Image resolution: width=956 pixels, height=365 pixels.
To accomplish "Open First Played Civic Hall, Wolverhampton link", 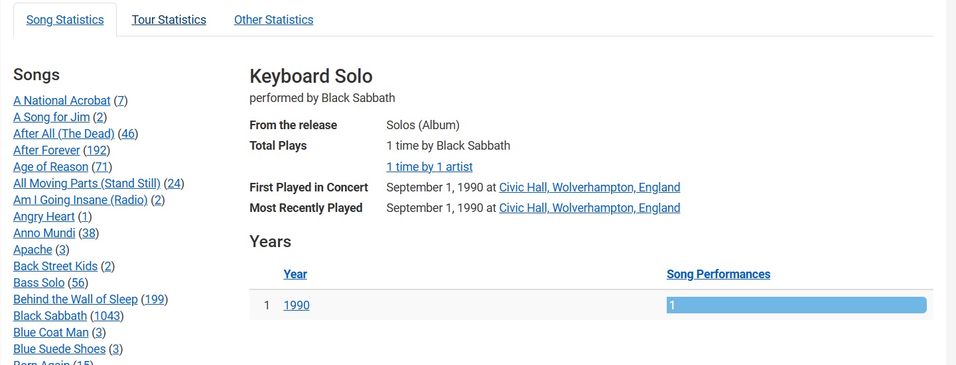I will pyautogui.click(x=590, y=187).
